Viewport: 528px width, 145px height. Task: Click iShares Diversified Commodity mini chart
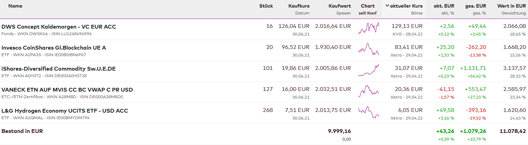(369, 70)
